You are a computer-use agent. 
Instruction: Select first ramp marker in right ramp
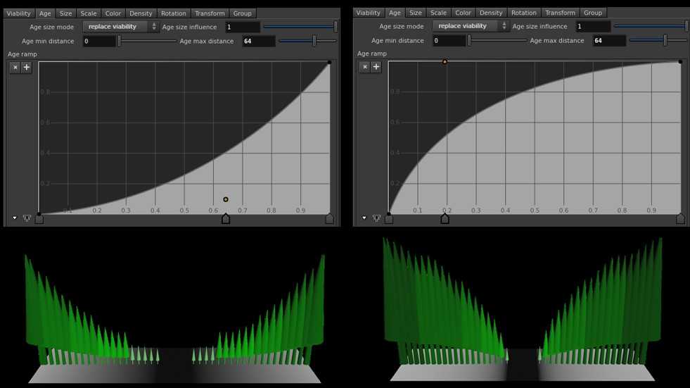tap(388, 218)
